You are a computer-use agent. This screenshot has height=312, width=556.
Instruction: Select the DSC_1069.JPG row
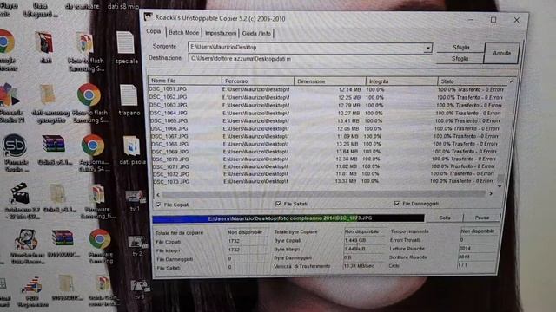coord(324,152)
